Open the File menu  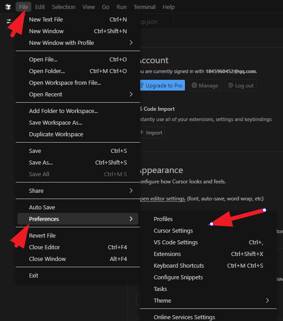[x=24, y=7]
